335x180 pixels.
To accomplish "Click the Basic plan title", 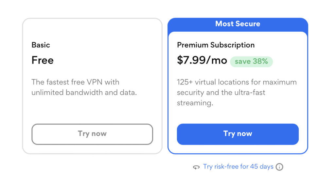I will 41,45.
